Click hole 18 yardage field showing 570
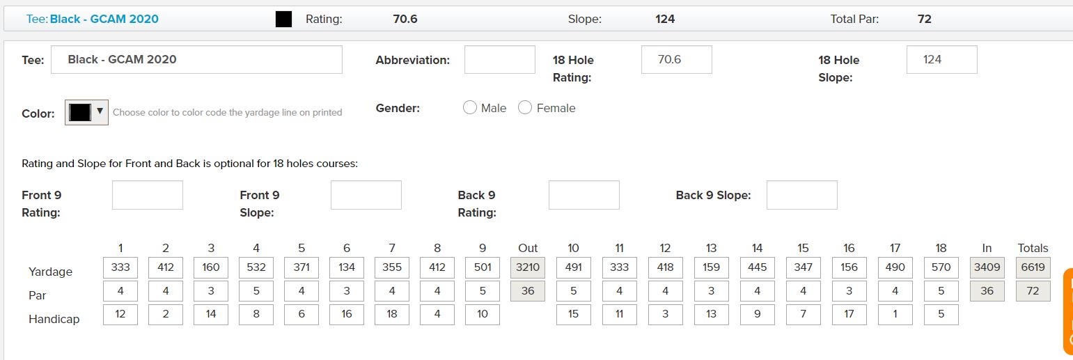 (x=941, y=267)
